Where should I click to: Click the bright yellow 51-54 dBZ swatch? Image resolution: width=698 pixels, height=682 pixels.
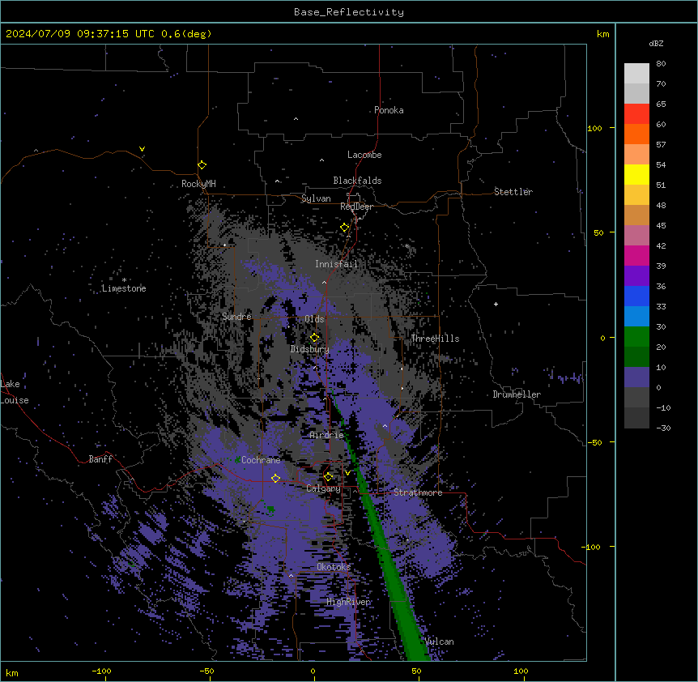click(x=636, y=174)
